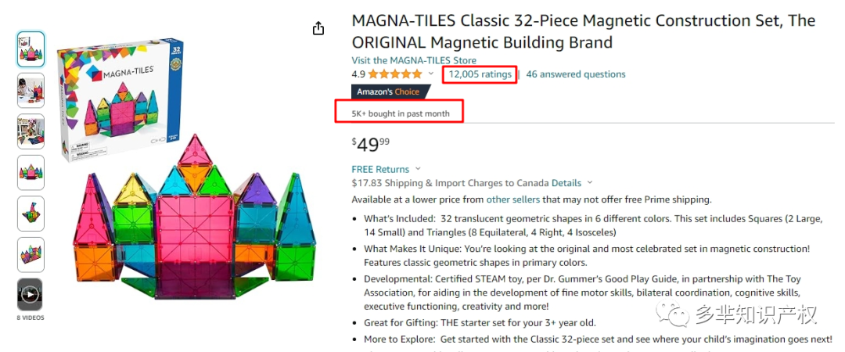
Task: Click the FREE Returns link text
Action: [x=380, y=169]
